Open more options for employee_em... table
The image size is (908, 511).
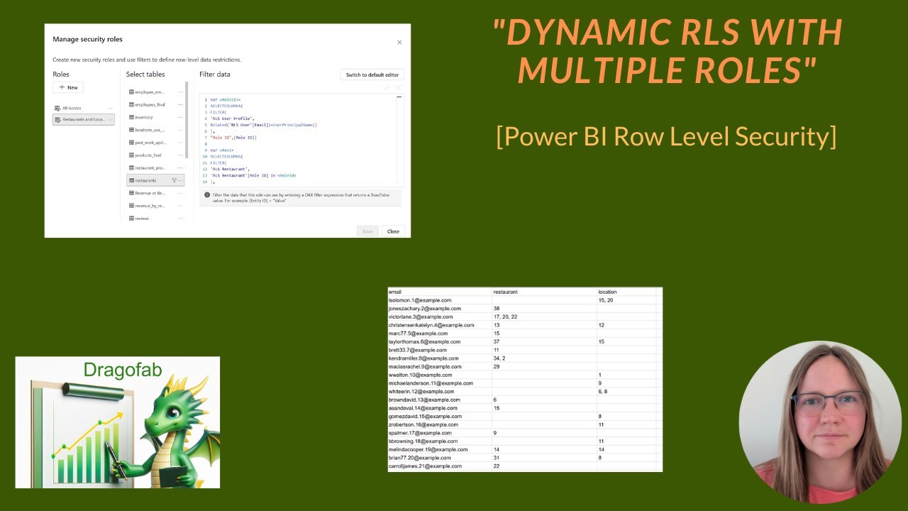coord(180,92)
